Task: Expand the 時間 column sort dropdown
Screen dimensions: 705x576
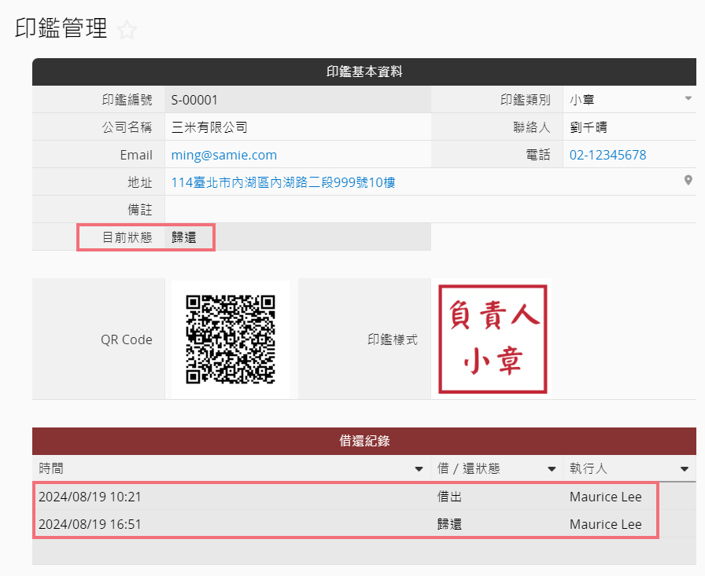Action: [x=419, y=469]
